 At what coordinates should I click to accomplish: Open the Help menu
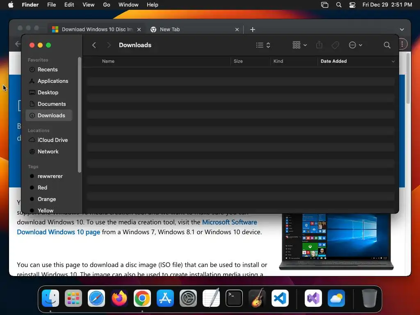[x=153, y=5]
